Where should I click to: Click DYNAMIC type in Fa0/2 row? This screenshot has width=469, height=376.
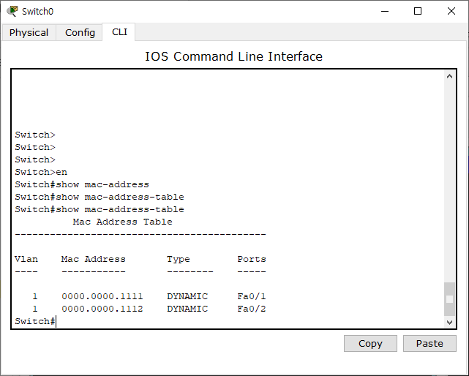click(187, 309)
